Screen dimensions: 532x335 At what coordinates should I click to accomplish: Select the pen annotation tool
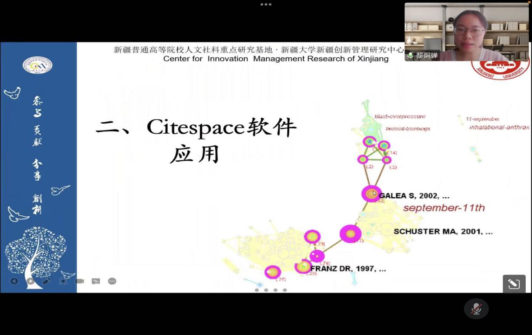pos(46,281)
